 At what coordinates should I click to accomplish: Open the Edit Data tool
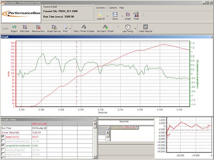(25, 27)
